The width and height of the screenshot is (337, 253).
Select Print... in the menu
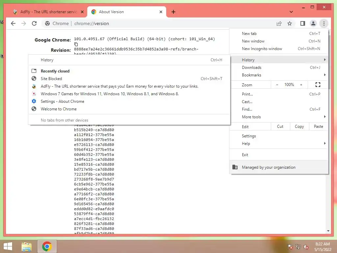point(279,94)
